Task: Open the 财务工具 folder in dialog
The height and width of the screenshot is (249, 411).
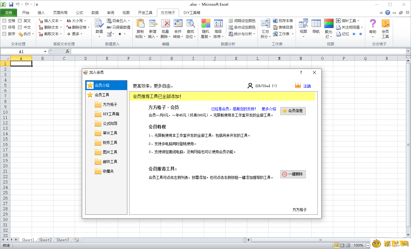Action: point(106,143)
